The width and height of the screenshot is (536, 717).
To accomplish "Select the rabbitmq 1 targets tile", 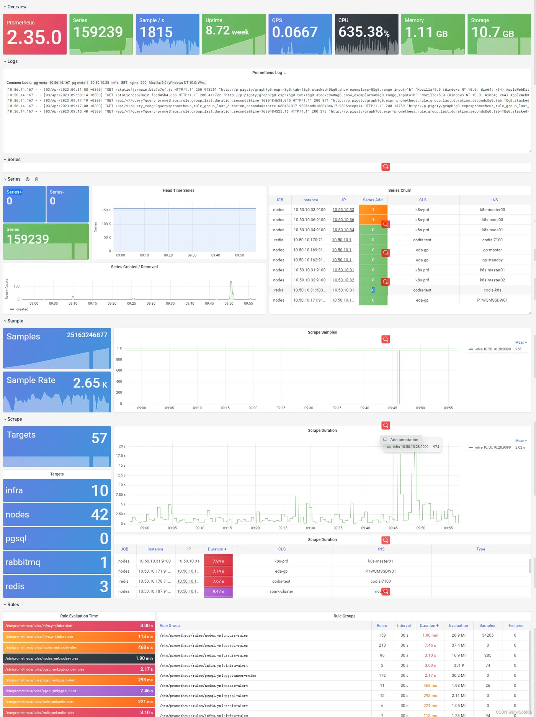I will [57, 562].
